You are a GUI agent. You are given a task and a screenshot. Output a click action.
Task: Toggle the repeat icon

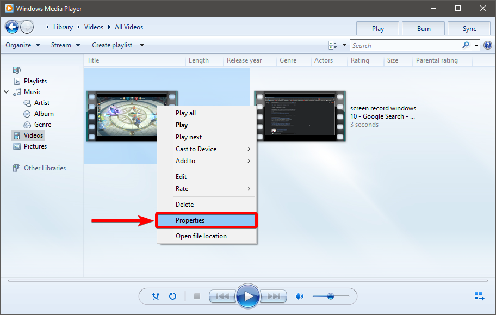[172, 297]
